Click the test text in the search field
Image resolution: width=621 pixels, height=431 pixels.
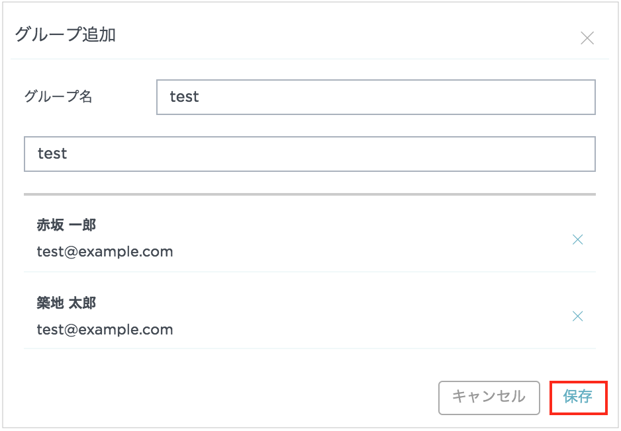tap(52, 154)
